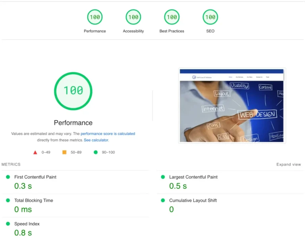
Task: Click the green circle 90–100 legend icon
Action: point(95,152)
